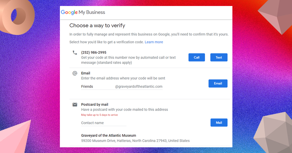Click the May take up to 5 days notice

100,115
